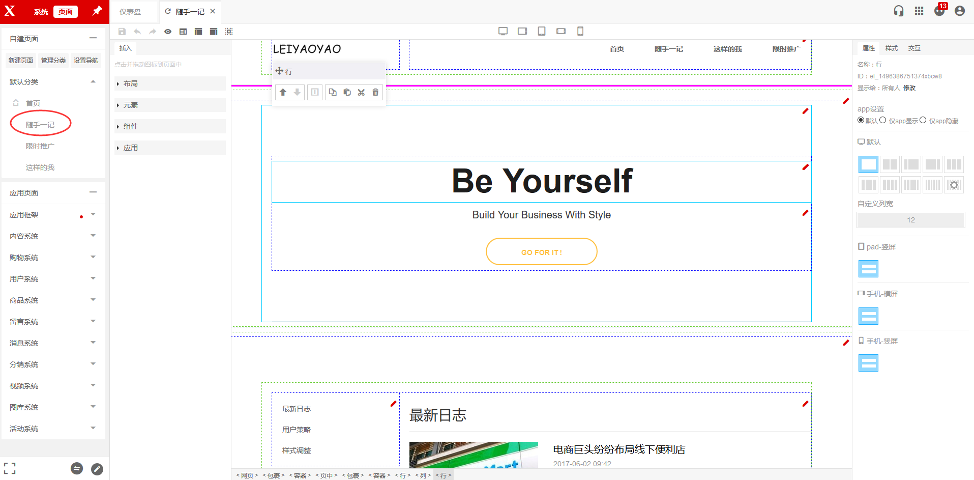Open the 仪表盘 tab
Viewport: 974px width, 480px height.
click(x=130, y=12)
